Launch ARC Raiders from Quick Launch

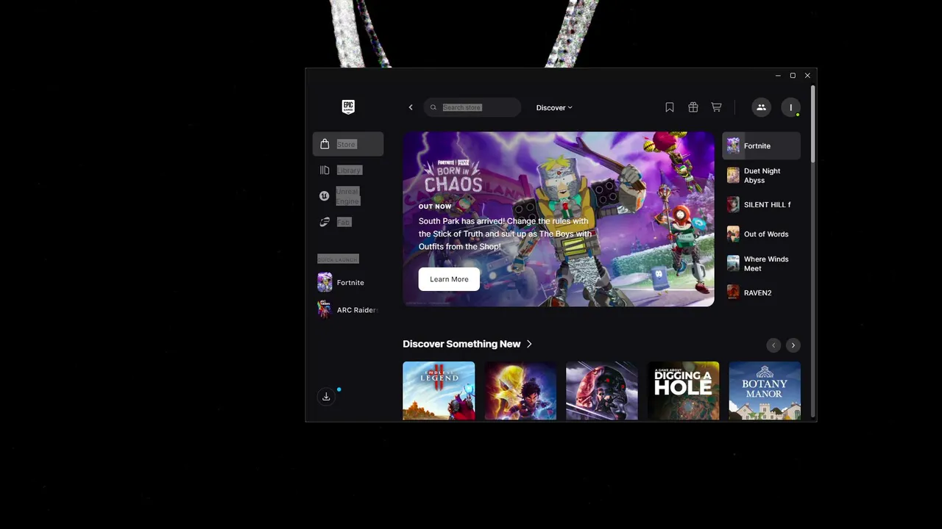click(347, 310)
